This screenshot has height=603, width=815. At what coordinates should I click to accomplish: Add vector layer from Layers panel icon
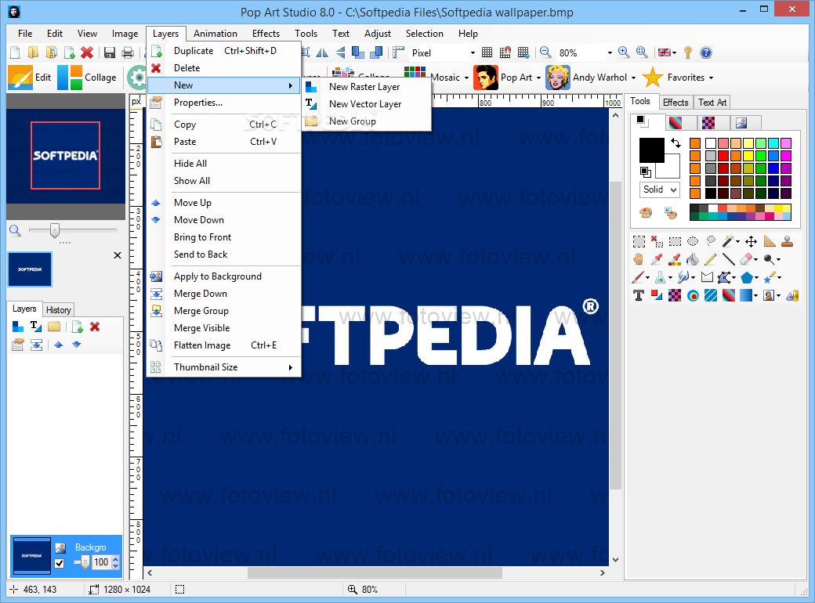[36, 327]
